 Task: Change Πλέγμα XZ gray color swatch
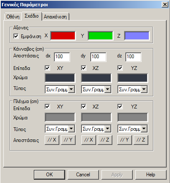96,117
